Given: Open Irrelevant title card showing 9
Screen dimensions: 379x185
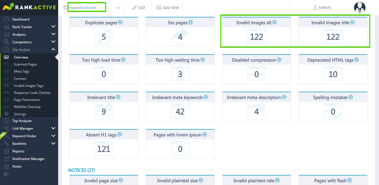Looking at the screenshot, I should 104,107.
